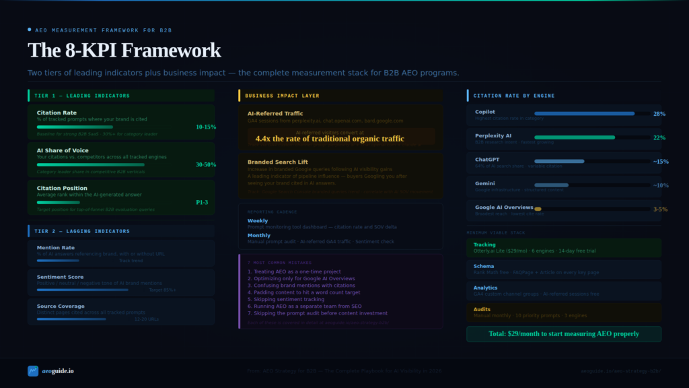Click the ChatGPT citation rate bar
689x388 pixels.
559,162
